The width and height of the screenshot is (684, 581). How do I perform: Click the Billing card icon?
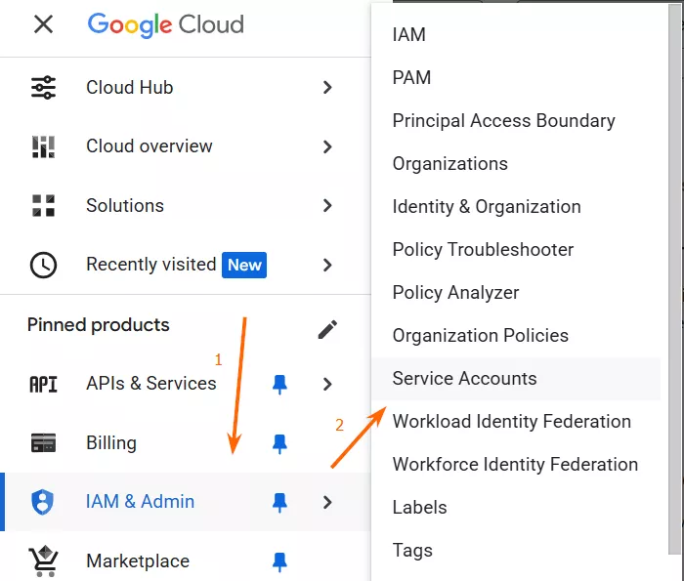[43, 443]
